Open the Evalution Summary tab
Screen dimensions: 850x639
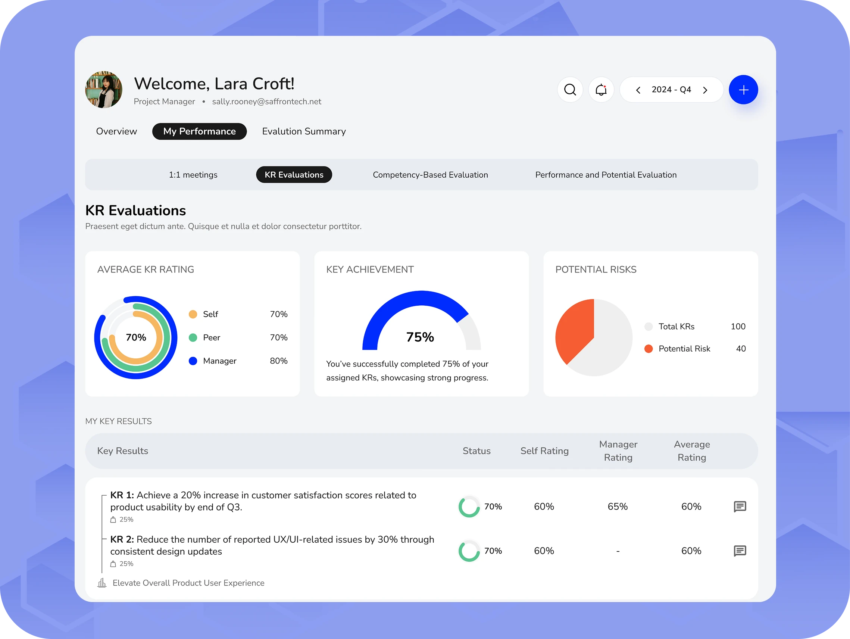304,131
